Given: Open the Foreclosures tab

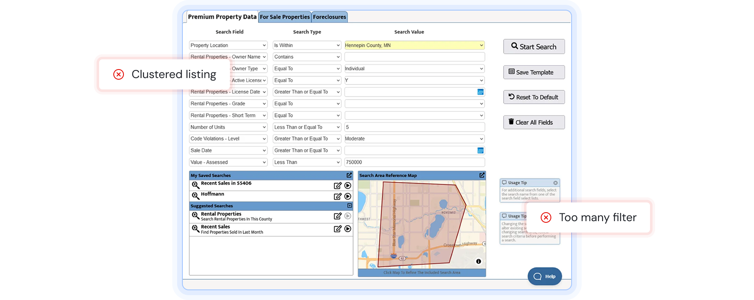Looking at the screenshot, I should pyautogui.click(x=329, y=17).
